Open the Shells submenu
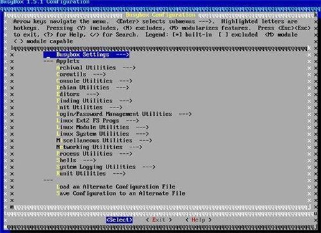 [x=76, y=160]
